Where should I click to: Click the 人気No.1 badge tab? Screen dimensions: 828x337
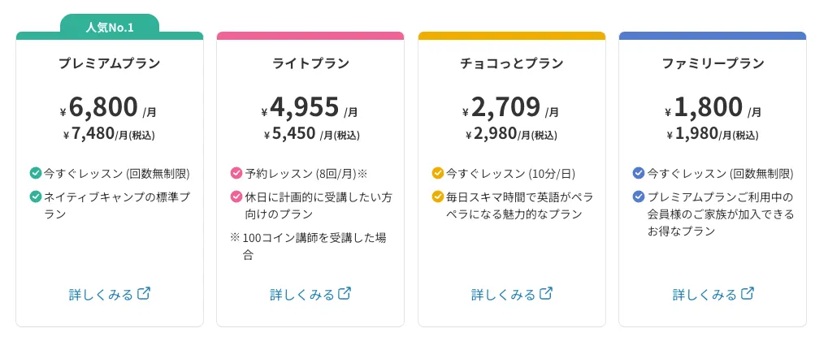[x=110, y=28]
